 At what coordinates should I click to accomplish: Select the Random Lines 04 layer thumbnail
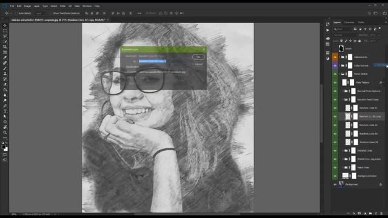(x=347, y=142)
